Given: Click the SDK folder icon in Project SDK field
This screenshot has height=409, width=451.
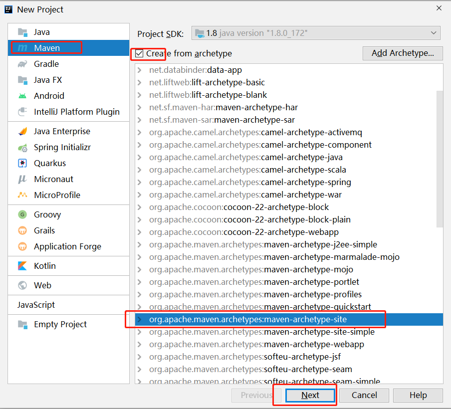Looking at the screenshot, I should [200, 33].
